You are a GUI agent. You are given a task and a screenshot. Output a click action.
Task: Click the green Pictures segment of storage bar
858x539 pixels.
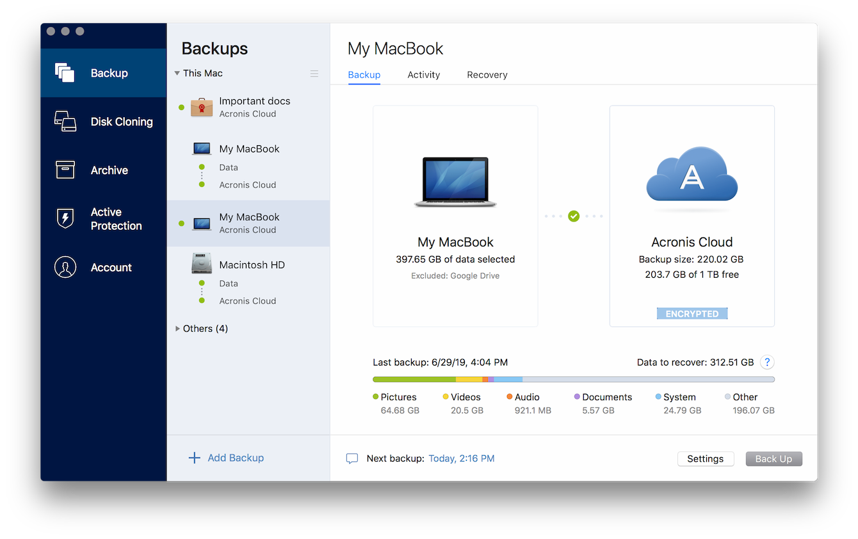click(414, 380)
